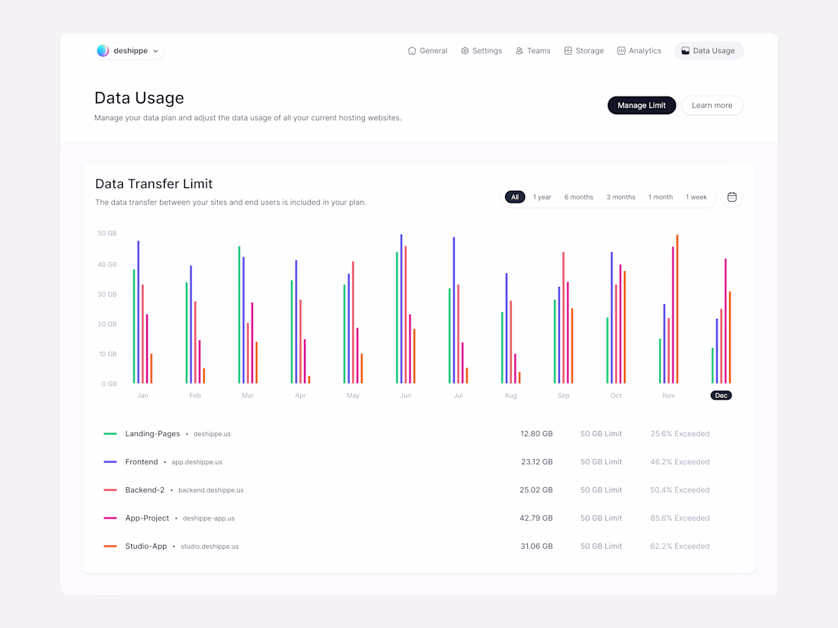This screenshot has height=628, width=838.
Task: Click the orange Studio-App legend swatch
Action: [110, 547]
